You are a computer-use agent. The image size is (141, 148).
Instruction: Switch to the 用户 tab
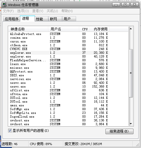click(x=69, y=19)
